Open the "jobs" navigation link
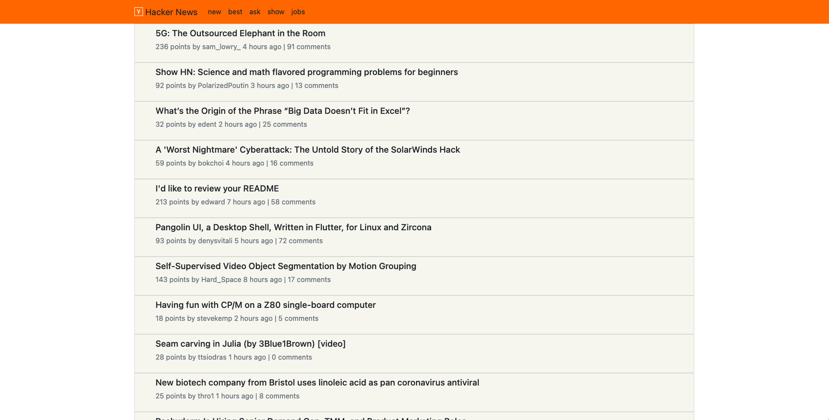 [x=298, y=12]
